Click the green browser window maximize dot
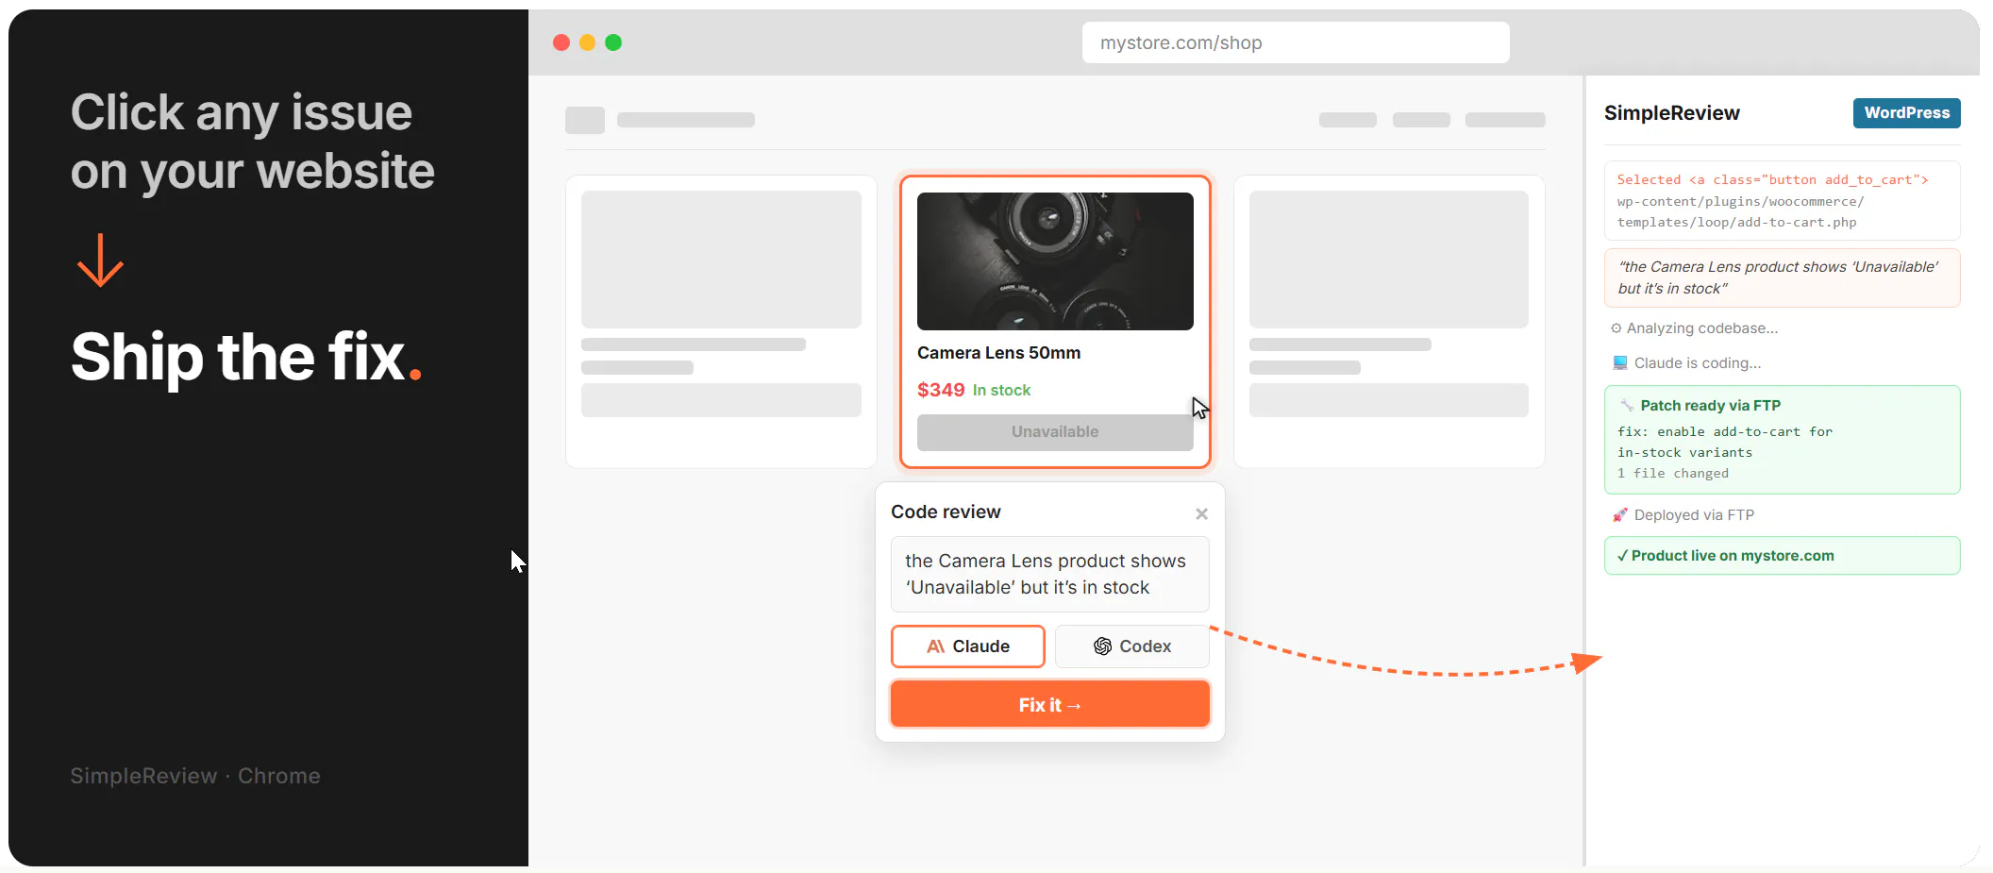 point(613,42)
